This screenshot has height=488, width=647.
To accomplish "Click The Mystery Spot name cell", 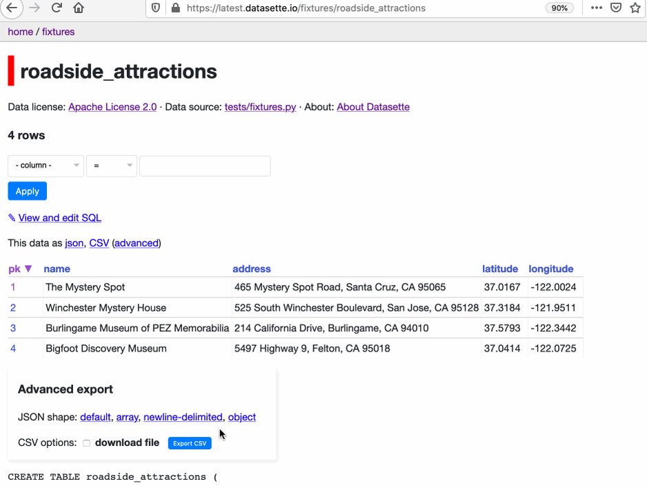I will pyautogui.click(x=137, y=287).
